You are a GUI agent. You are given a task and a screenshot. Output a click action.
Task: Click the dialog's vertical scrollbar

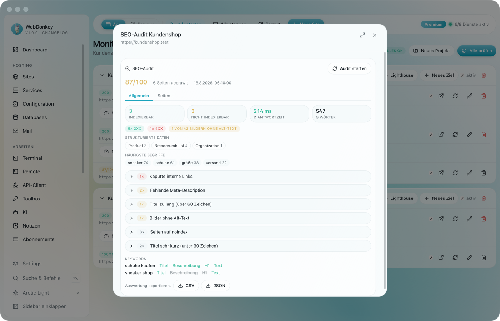click(x=385, y=170)
